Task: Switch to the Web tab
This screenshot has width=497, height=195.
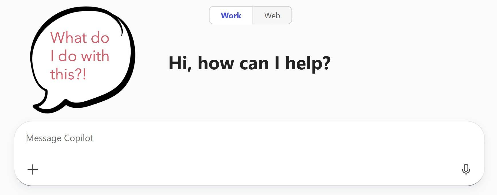Action: 272,15
